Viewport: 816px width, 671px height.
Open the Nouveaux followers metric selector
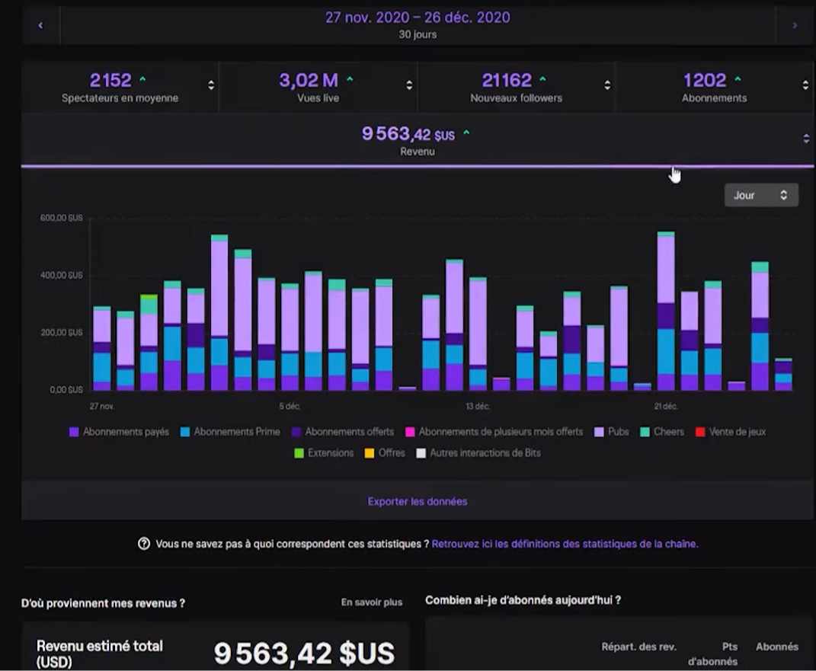click(x=607, y=85)
